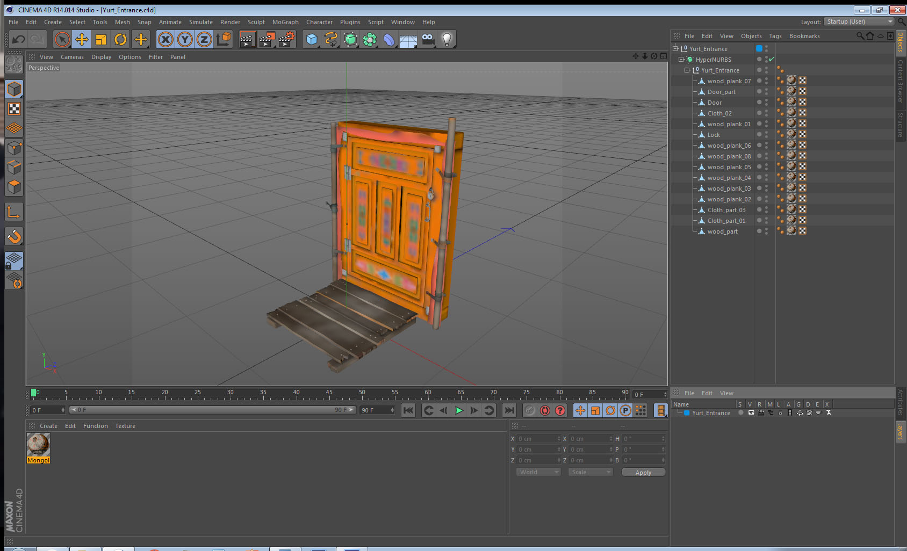Open the Sculpt menu
This screenshot has width=907, height=551.
coord(256,22)
